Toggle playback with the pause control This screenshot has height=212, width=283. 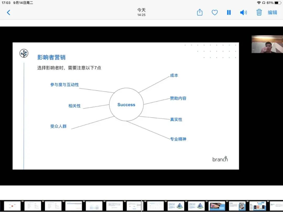click(228, 12)
